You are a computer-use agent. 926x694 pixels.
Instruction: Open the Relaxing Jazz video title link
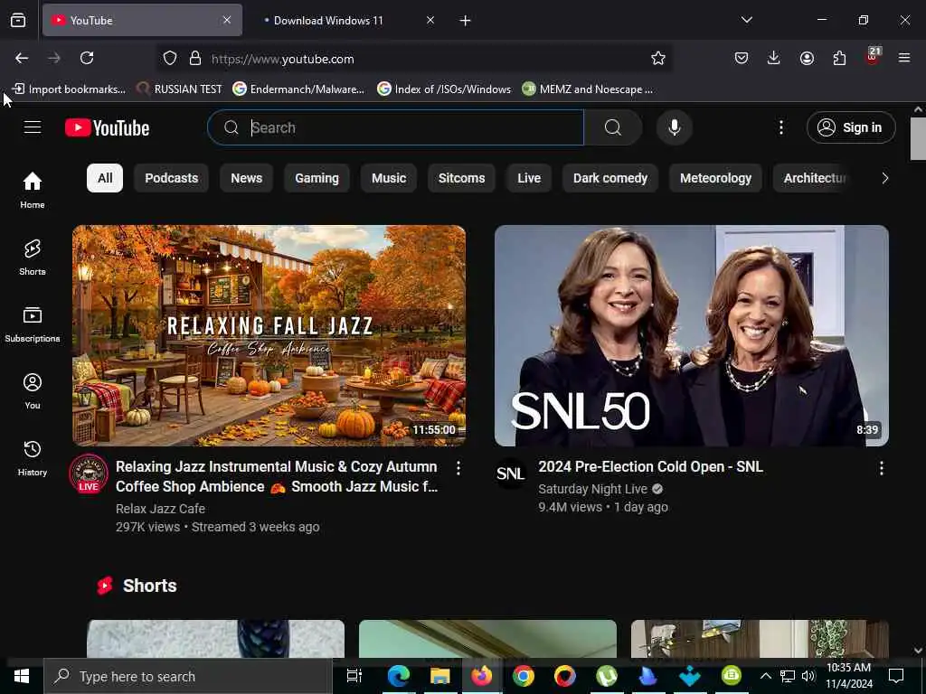tap(277, 476)
